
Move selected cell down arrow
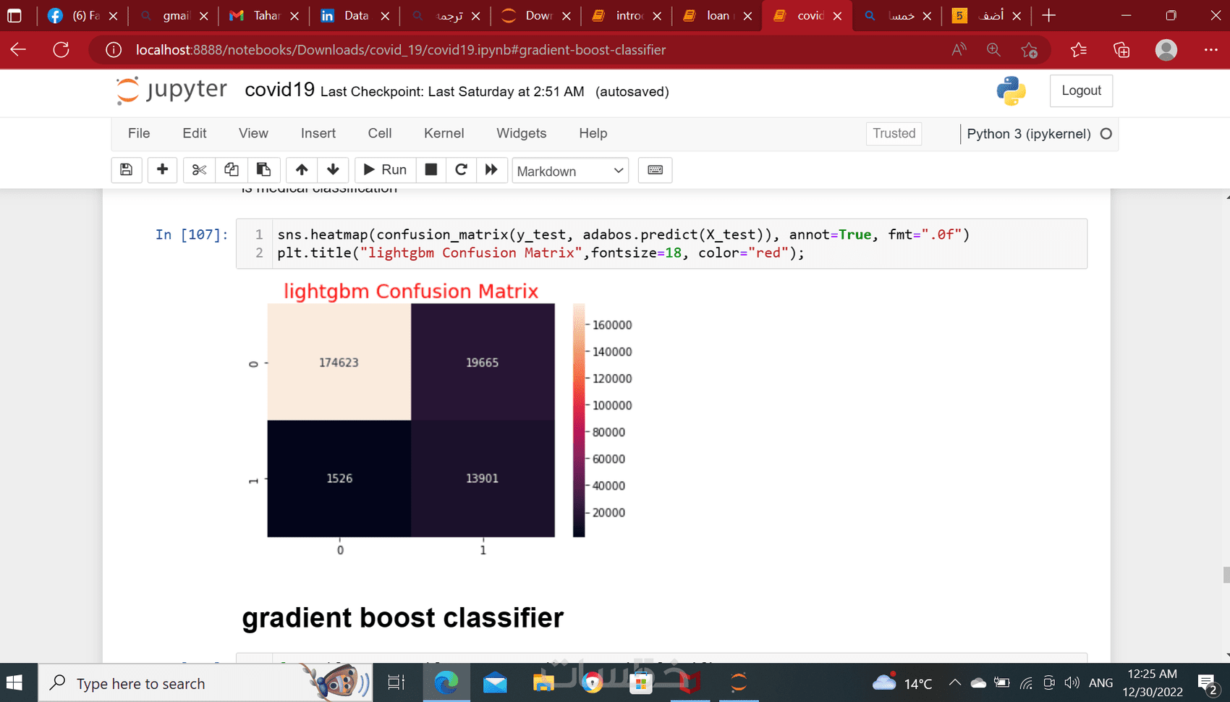click(x=333, y=170)
